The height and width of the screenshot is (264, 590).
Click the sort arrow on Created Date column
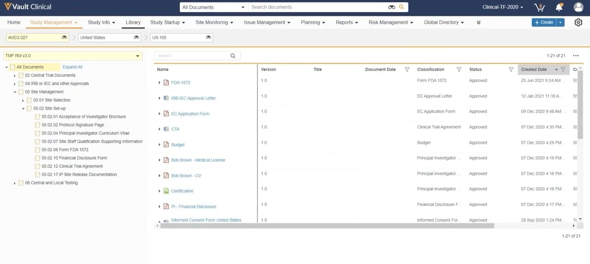click(x=556, y=69)
